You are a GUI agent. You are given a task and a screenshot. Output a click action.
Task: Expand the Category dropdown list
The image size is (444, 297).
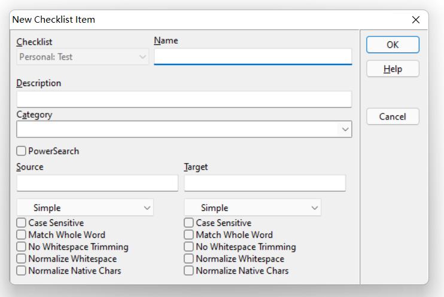pos(345,130)
